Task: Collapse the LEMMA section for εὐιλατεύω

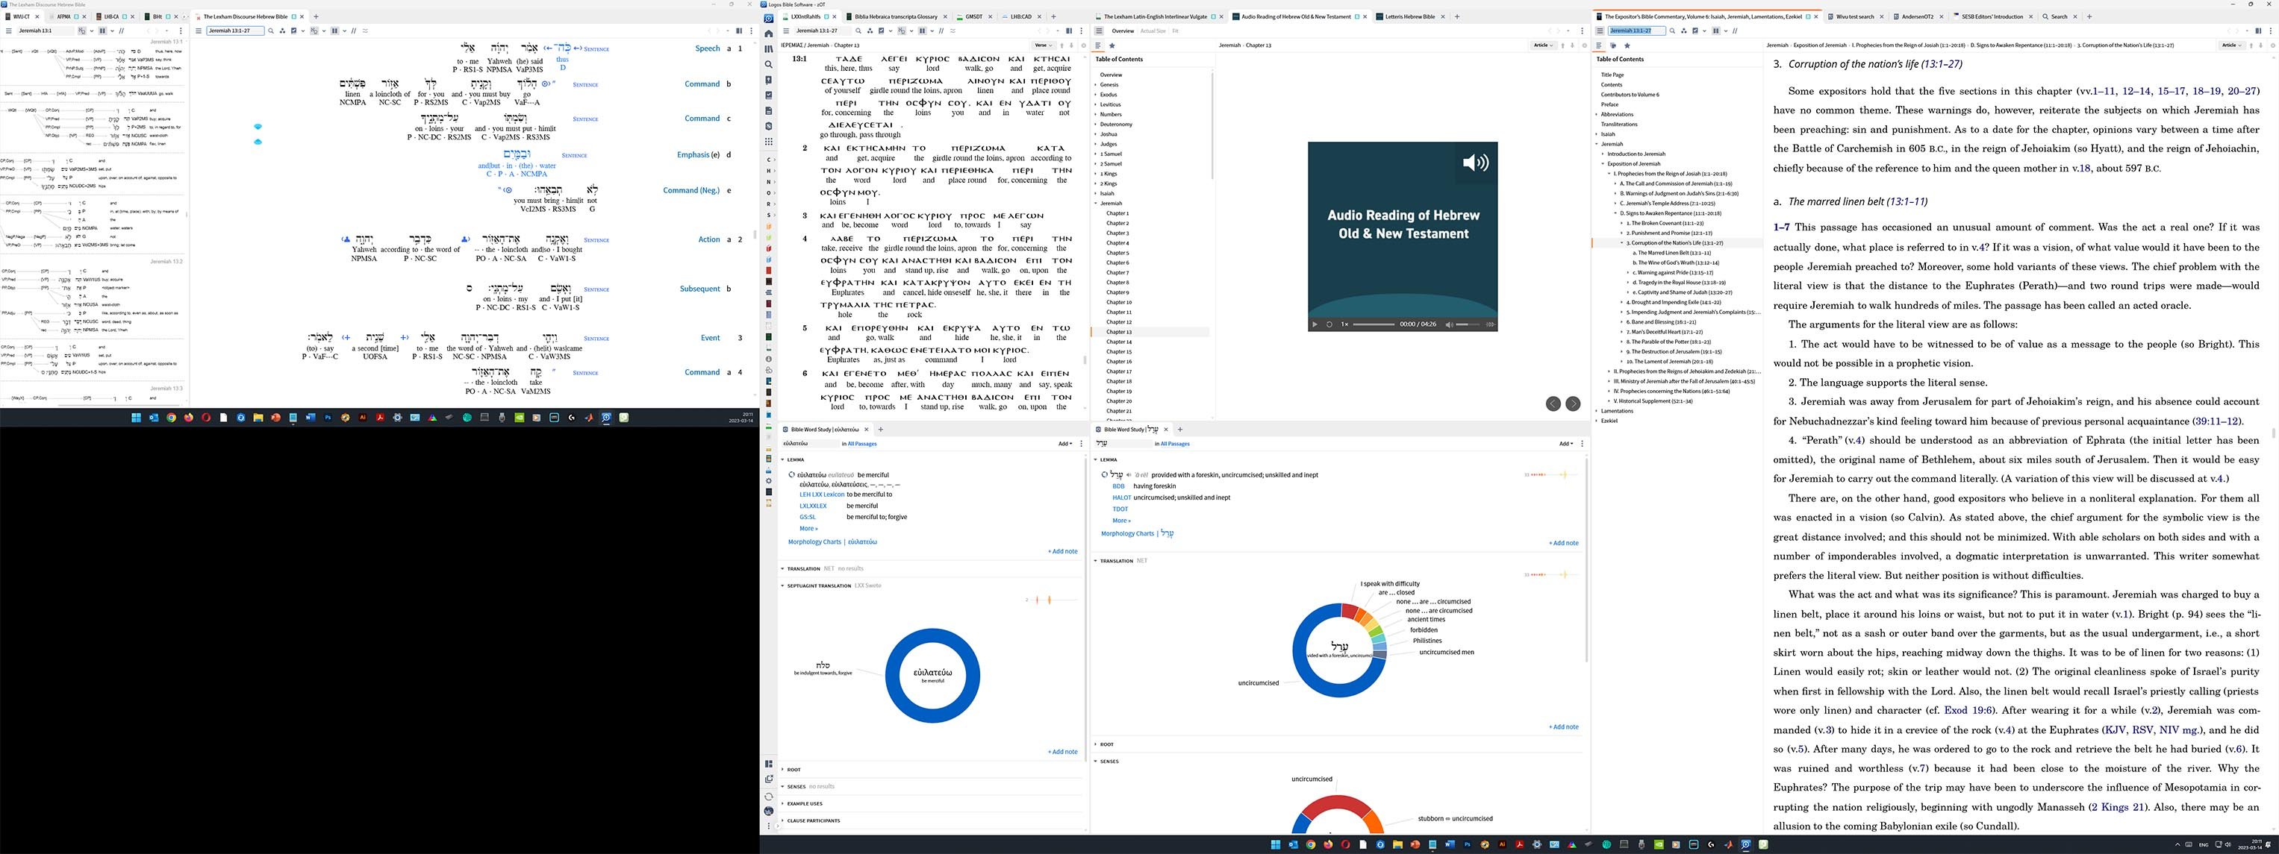Action: pyautogui.click(x=783, y=459)
